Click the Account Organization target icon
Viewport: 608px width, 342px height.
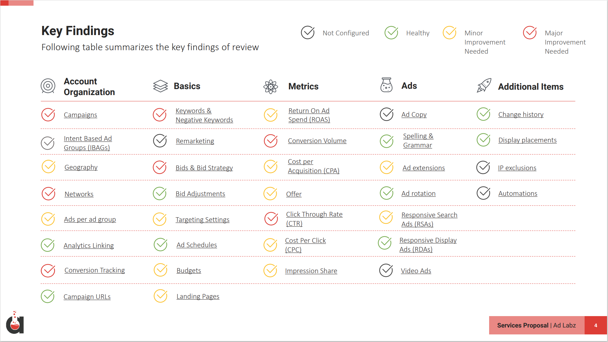[48, 86]
